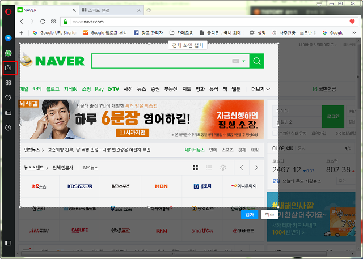The height and width of the screenshot is (259, 363).
Task: Open Speed Dial start page button
Action: tap(53, 22)
